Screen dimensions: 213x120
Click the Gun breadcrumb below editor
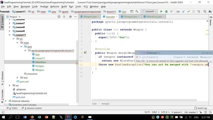click(95, 104)
